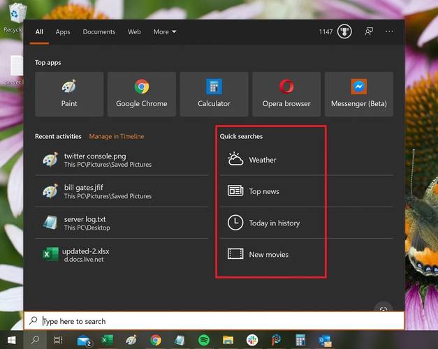The width and height of the screenshot is (438, 349).
Task: Open Notepad icon on the taskbar
Action: 180,340
